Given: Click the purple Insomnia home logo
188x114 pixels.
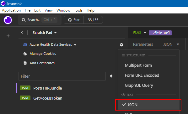Looking at the screenshot, I should tap(8, 20).
